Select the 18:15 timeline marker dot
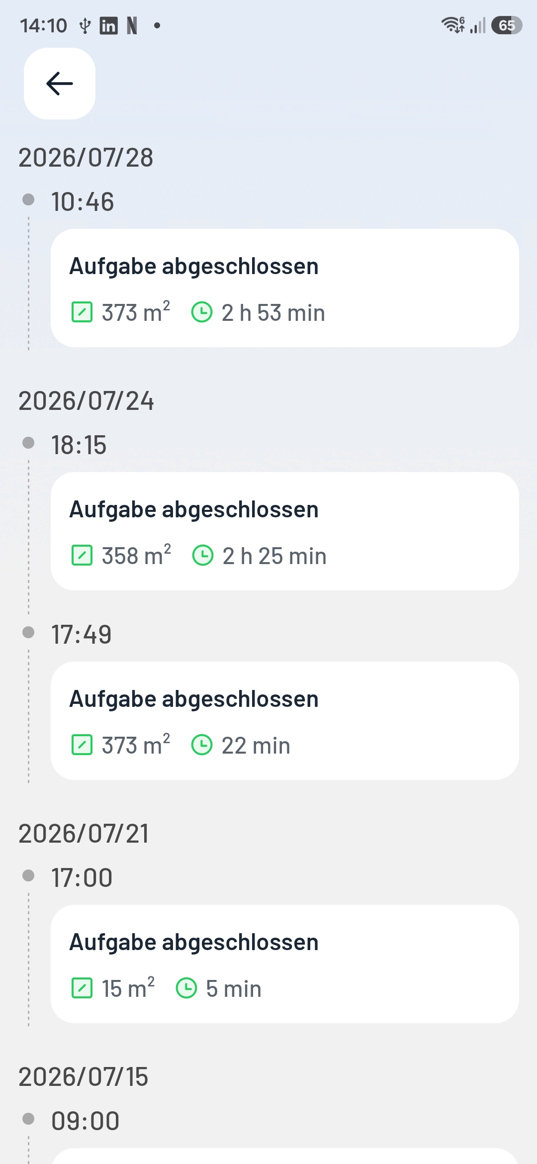The width and height of the screenshot is (537, 1164). point(29,443)
